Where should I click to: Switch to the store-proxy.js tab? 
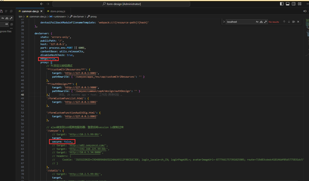(57, 11)
